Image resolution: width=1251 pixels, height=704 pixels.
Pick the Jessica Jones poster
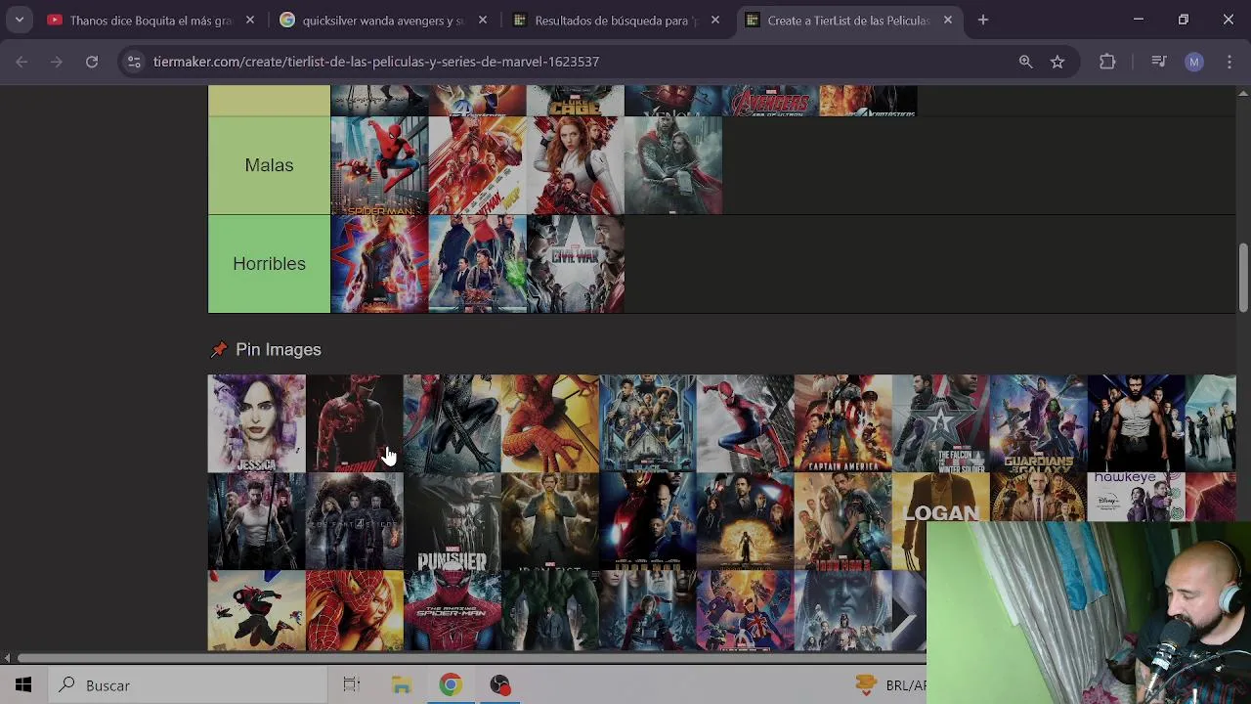pos(256,423)
